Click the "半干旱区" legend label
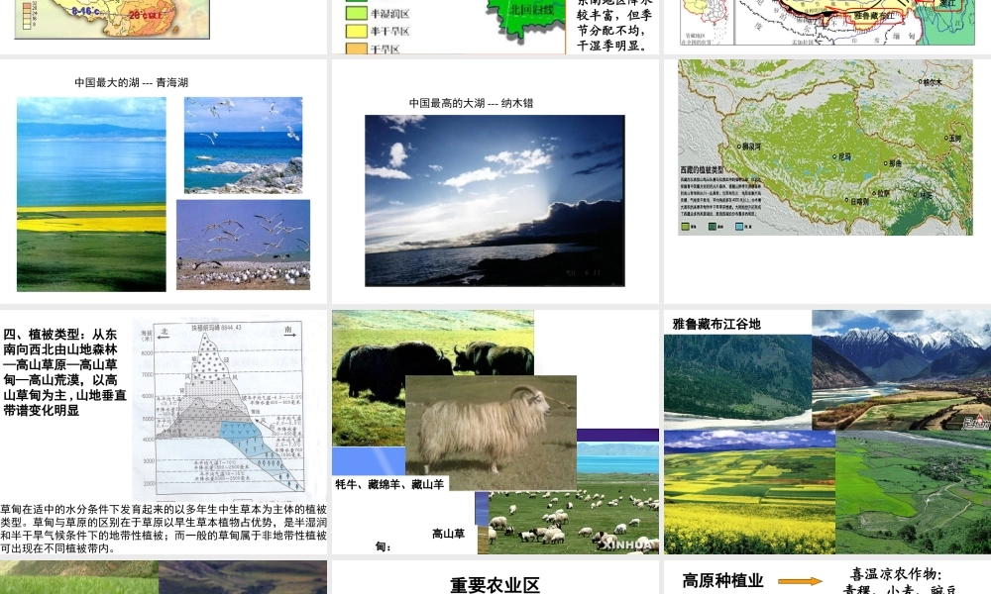 [389, 31]
